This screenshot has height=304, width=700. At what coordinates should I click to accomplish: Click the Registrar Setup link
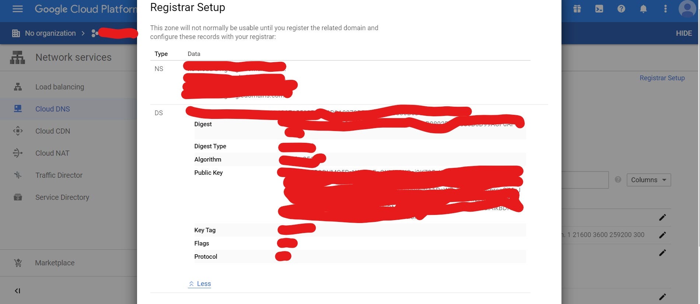point(662,78)
